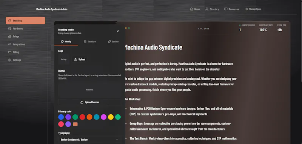Click the Primary color section label
This screenshot has height=144, width=302.
[x=65, y=112]
